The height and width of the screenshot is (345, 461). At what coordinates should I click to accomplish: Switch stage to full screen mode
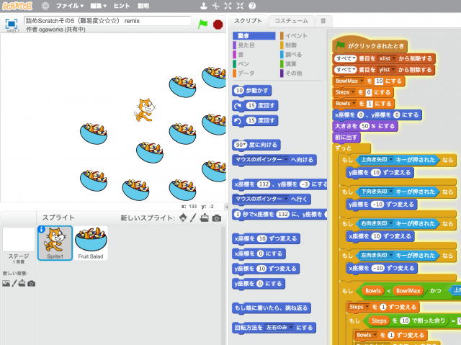pyautogui.click(x=12, y=24)
